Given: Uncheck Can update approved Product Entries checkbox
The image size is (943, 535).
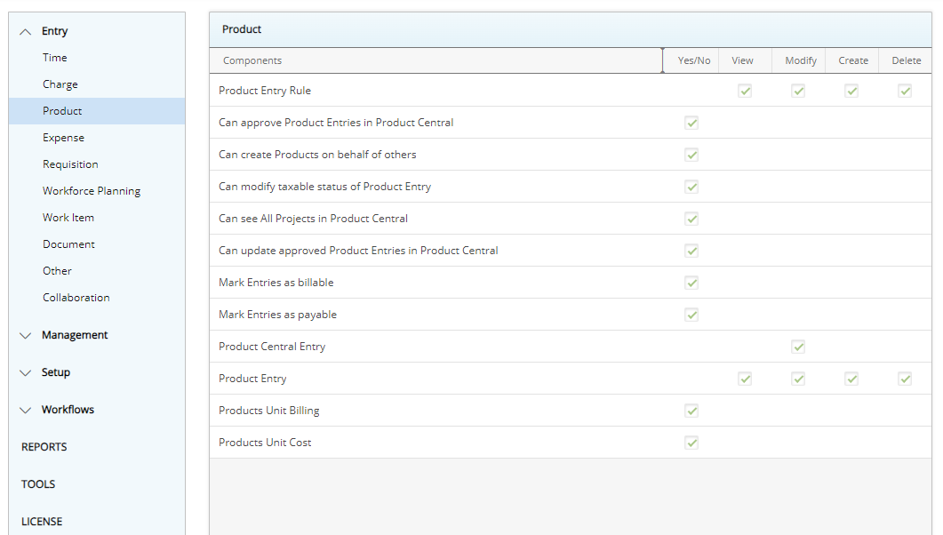Looking at the screenshot, I should (691, 251).
